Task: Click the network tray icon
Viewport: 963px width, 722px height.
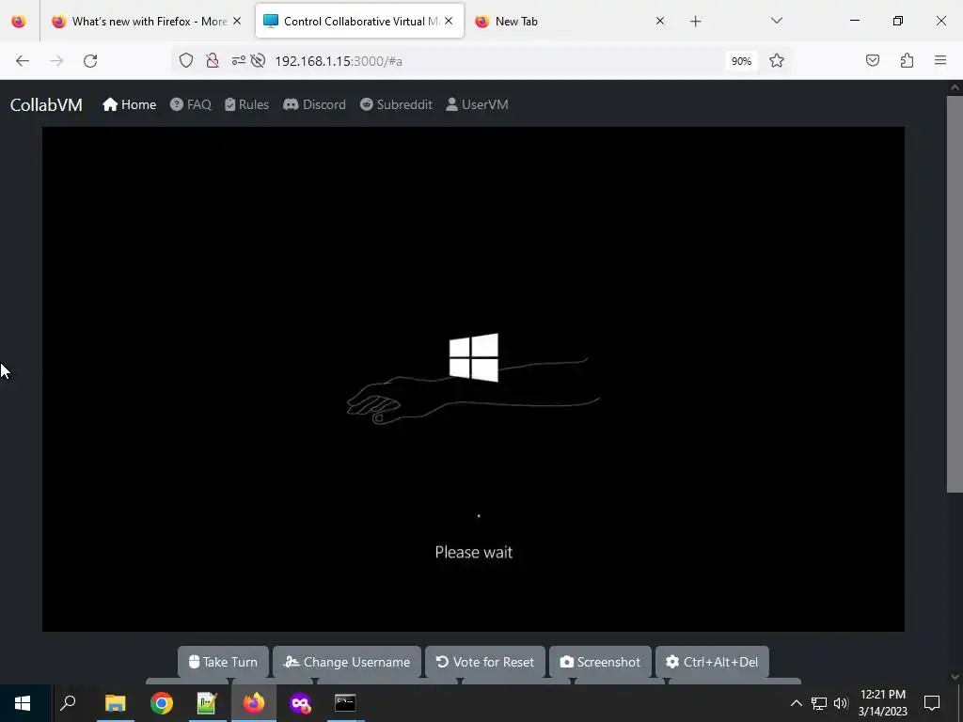Action: pyautogui.click(x=819, y=703)
